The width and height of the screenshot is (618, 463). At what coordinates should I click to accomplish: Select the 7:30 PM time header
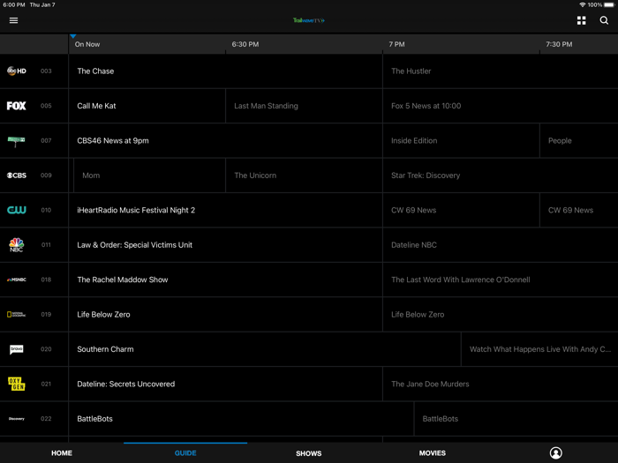(x=559, y=44)
